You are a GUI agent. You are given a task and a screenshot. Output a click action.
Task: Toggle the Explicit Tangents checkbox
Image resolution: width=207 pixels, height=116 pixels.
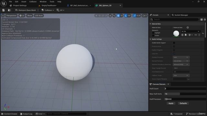(x=174, y=50)
